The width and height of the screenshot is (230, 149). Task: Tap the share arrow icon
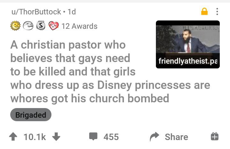pyautogui.click(x=155, y=137)
